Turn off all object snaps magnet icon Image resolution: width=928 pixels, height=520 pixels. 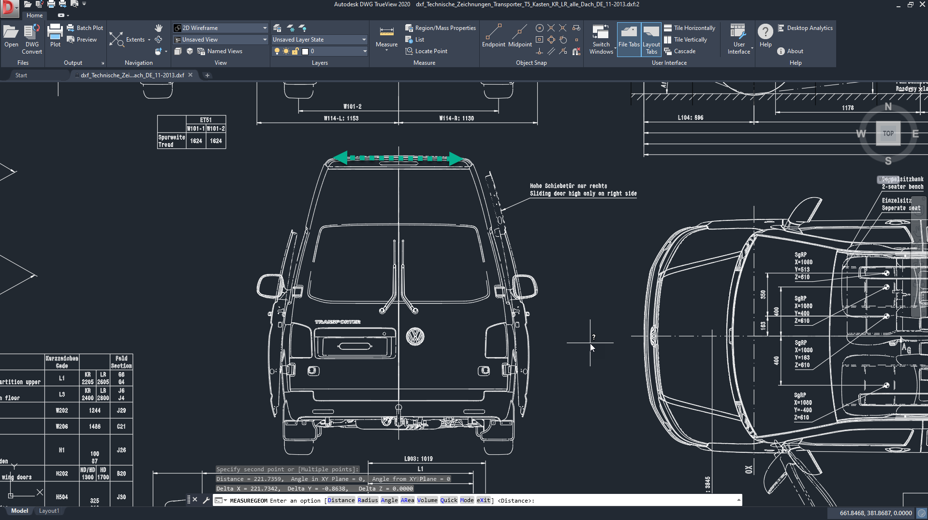tap(576, 51)
